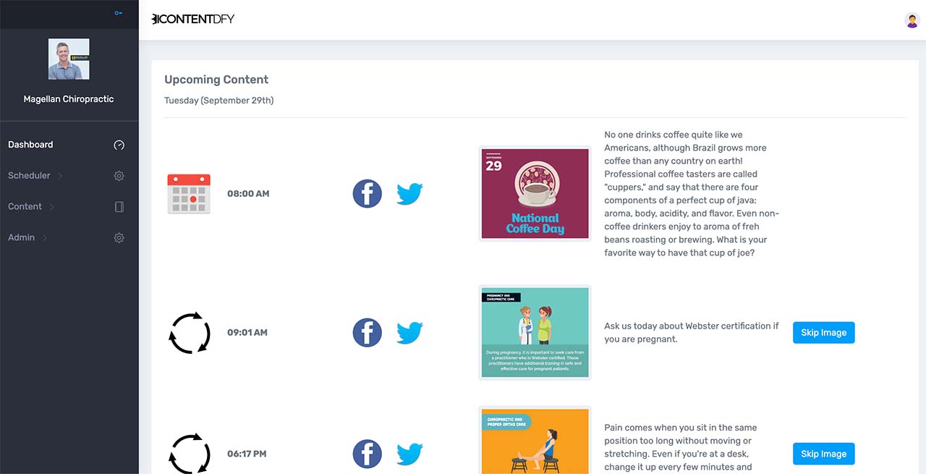The height and width of the screenshot is (474, 926).
Task: Click the Twitter icon for 08:00 AM post
Action: (x=409, y=194)
